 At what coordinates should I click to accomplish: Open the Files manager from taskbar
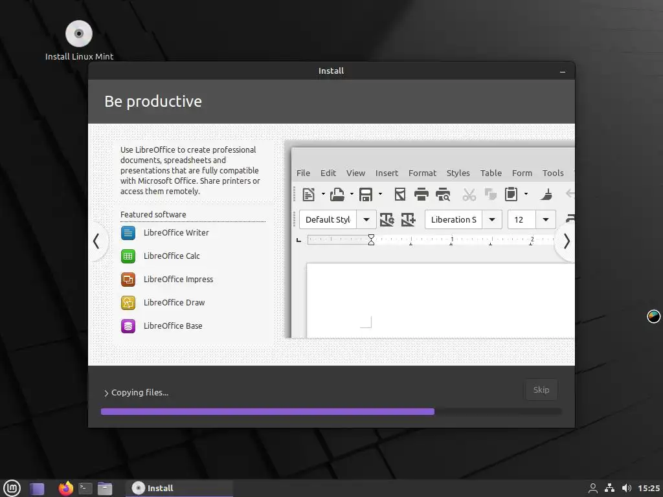click(105, 489)
